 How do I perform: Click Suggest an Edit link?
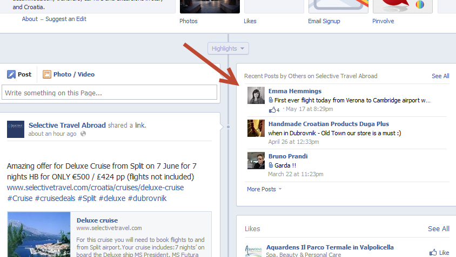coord(66,19)
